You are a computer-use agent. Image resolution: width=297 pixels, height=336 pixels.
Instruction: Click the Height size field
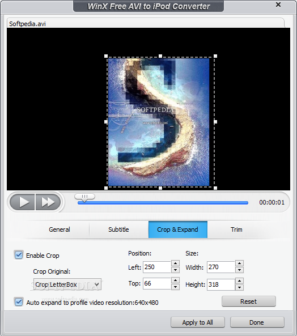click(221, 284)
